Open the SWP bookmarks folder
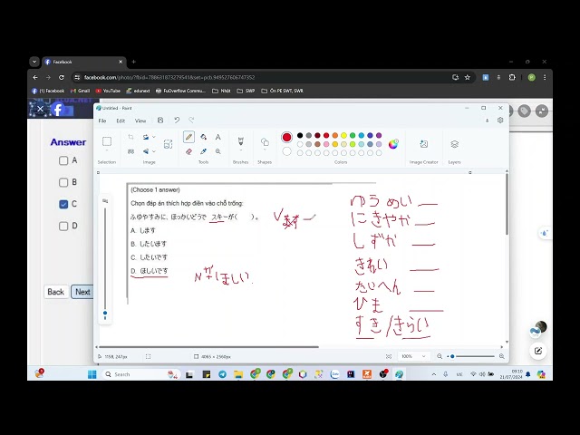 point(246,91)
